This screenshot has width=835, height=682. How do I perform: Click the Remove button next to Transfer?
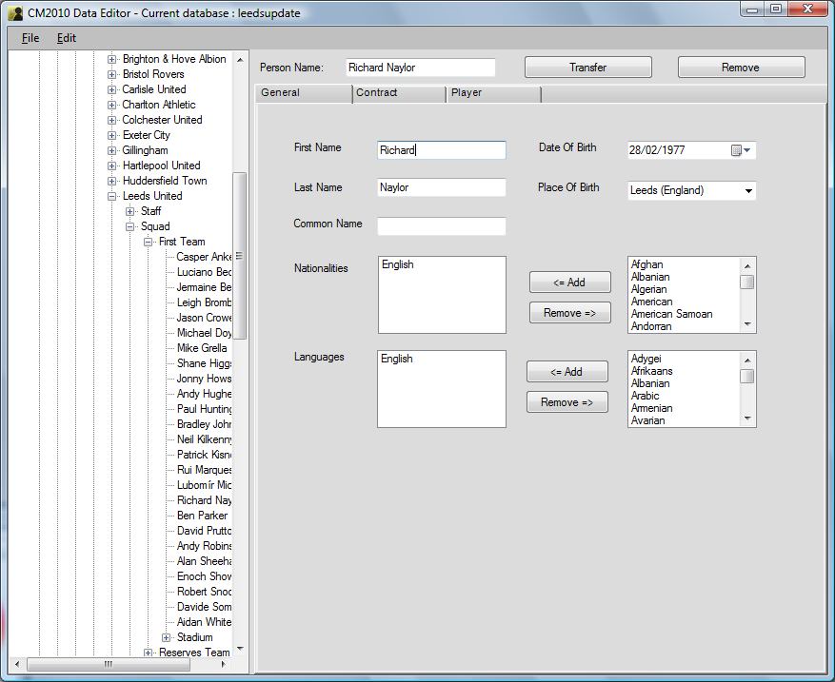[741, 68]
